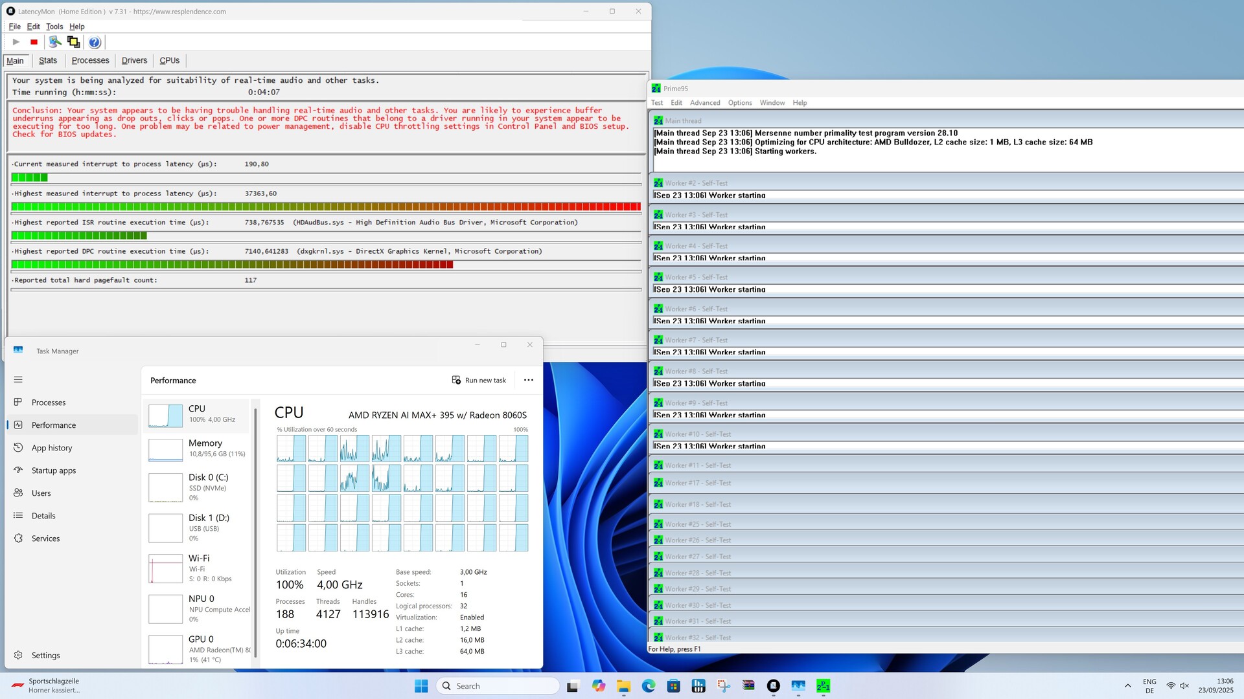
Task: Click Run new task button
Action: (x=479, y=381)
